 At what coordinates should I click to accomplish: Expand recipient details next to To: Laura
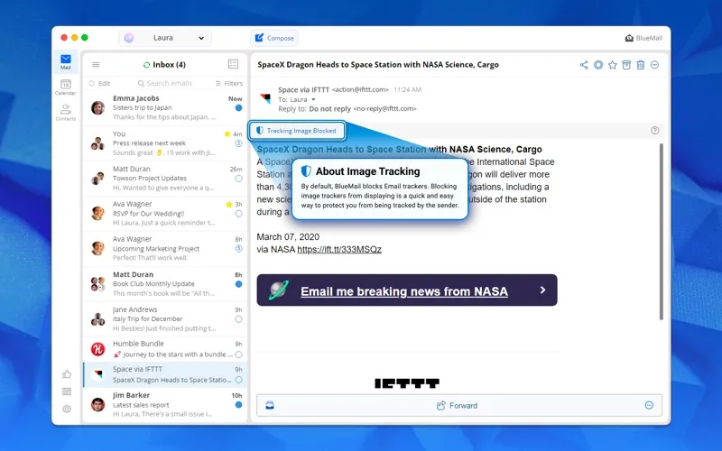click(313, 99)
